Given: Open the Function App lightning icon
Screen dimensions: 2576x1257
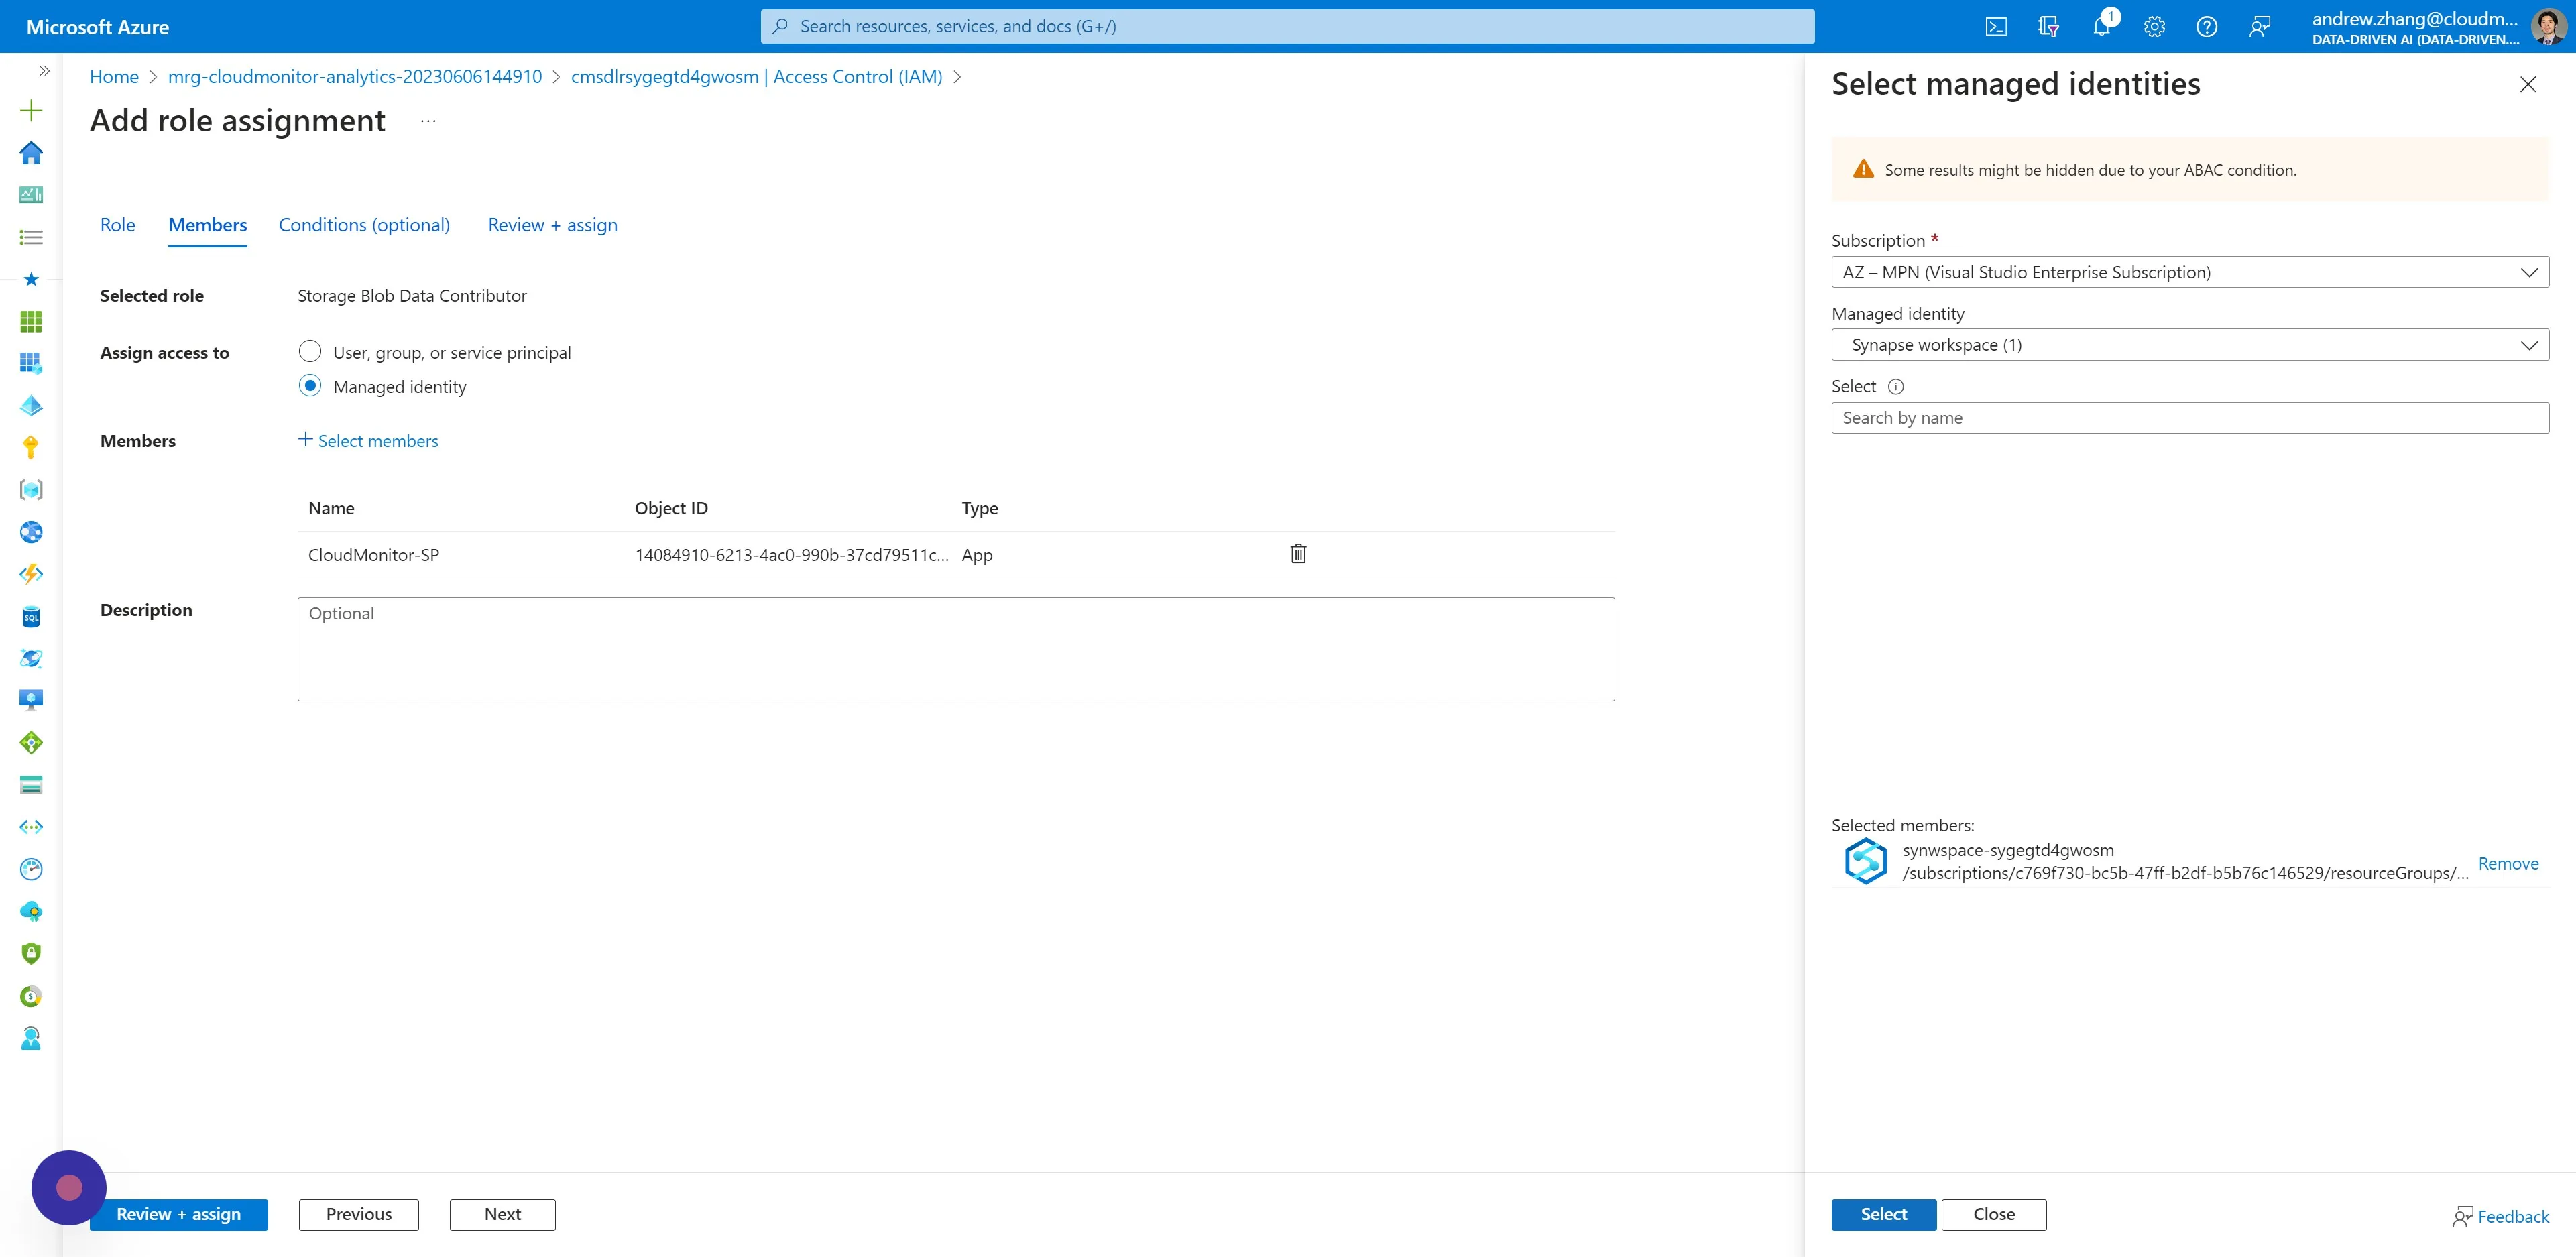Looking at the screenshot, I should coord(31,574).
